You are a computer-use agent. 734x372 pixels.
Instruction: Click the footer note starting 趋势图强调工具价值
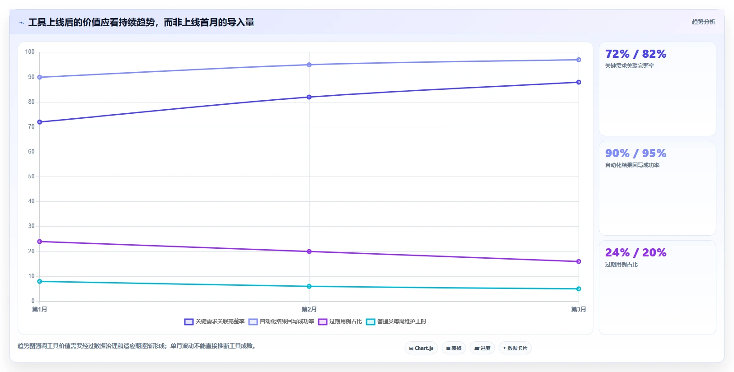click(138, 346)
